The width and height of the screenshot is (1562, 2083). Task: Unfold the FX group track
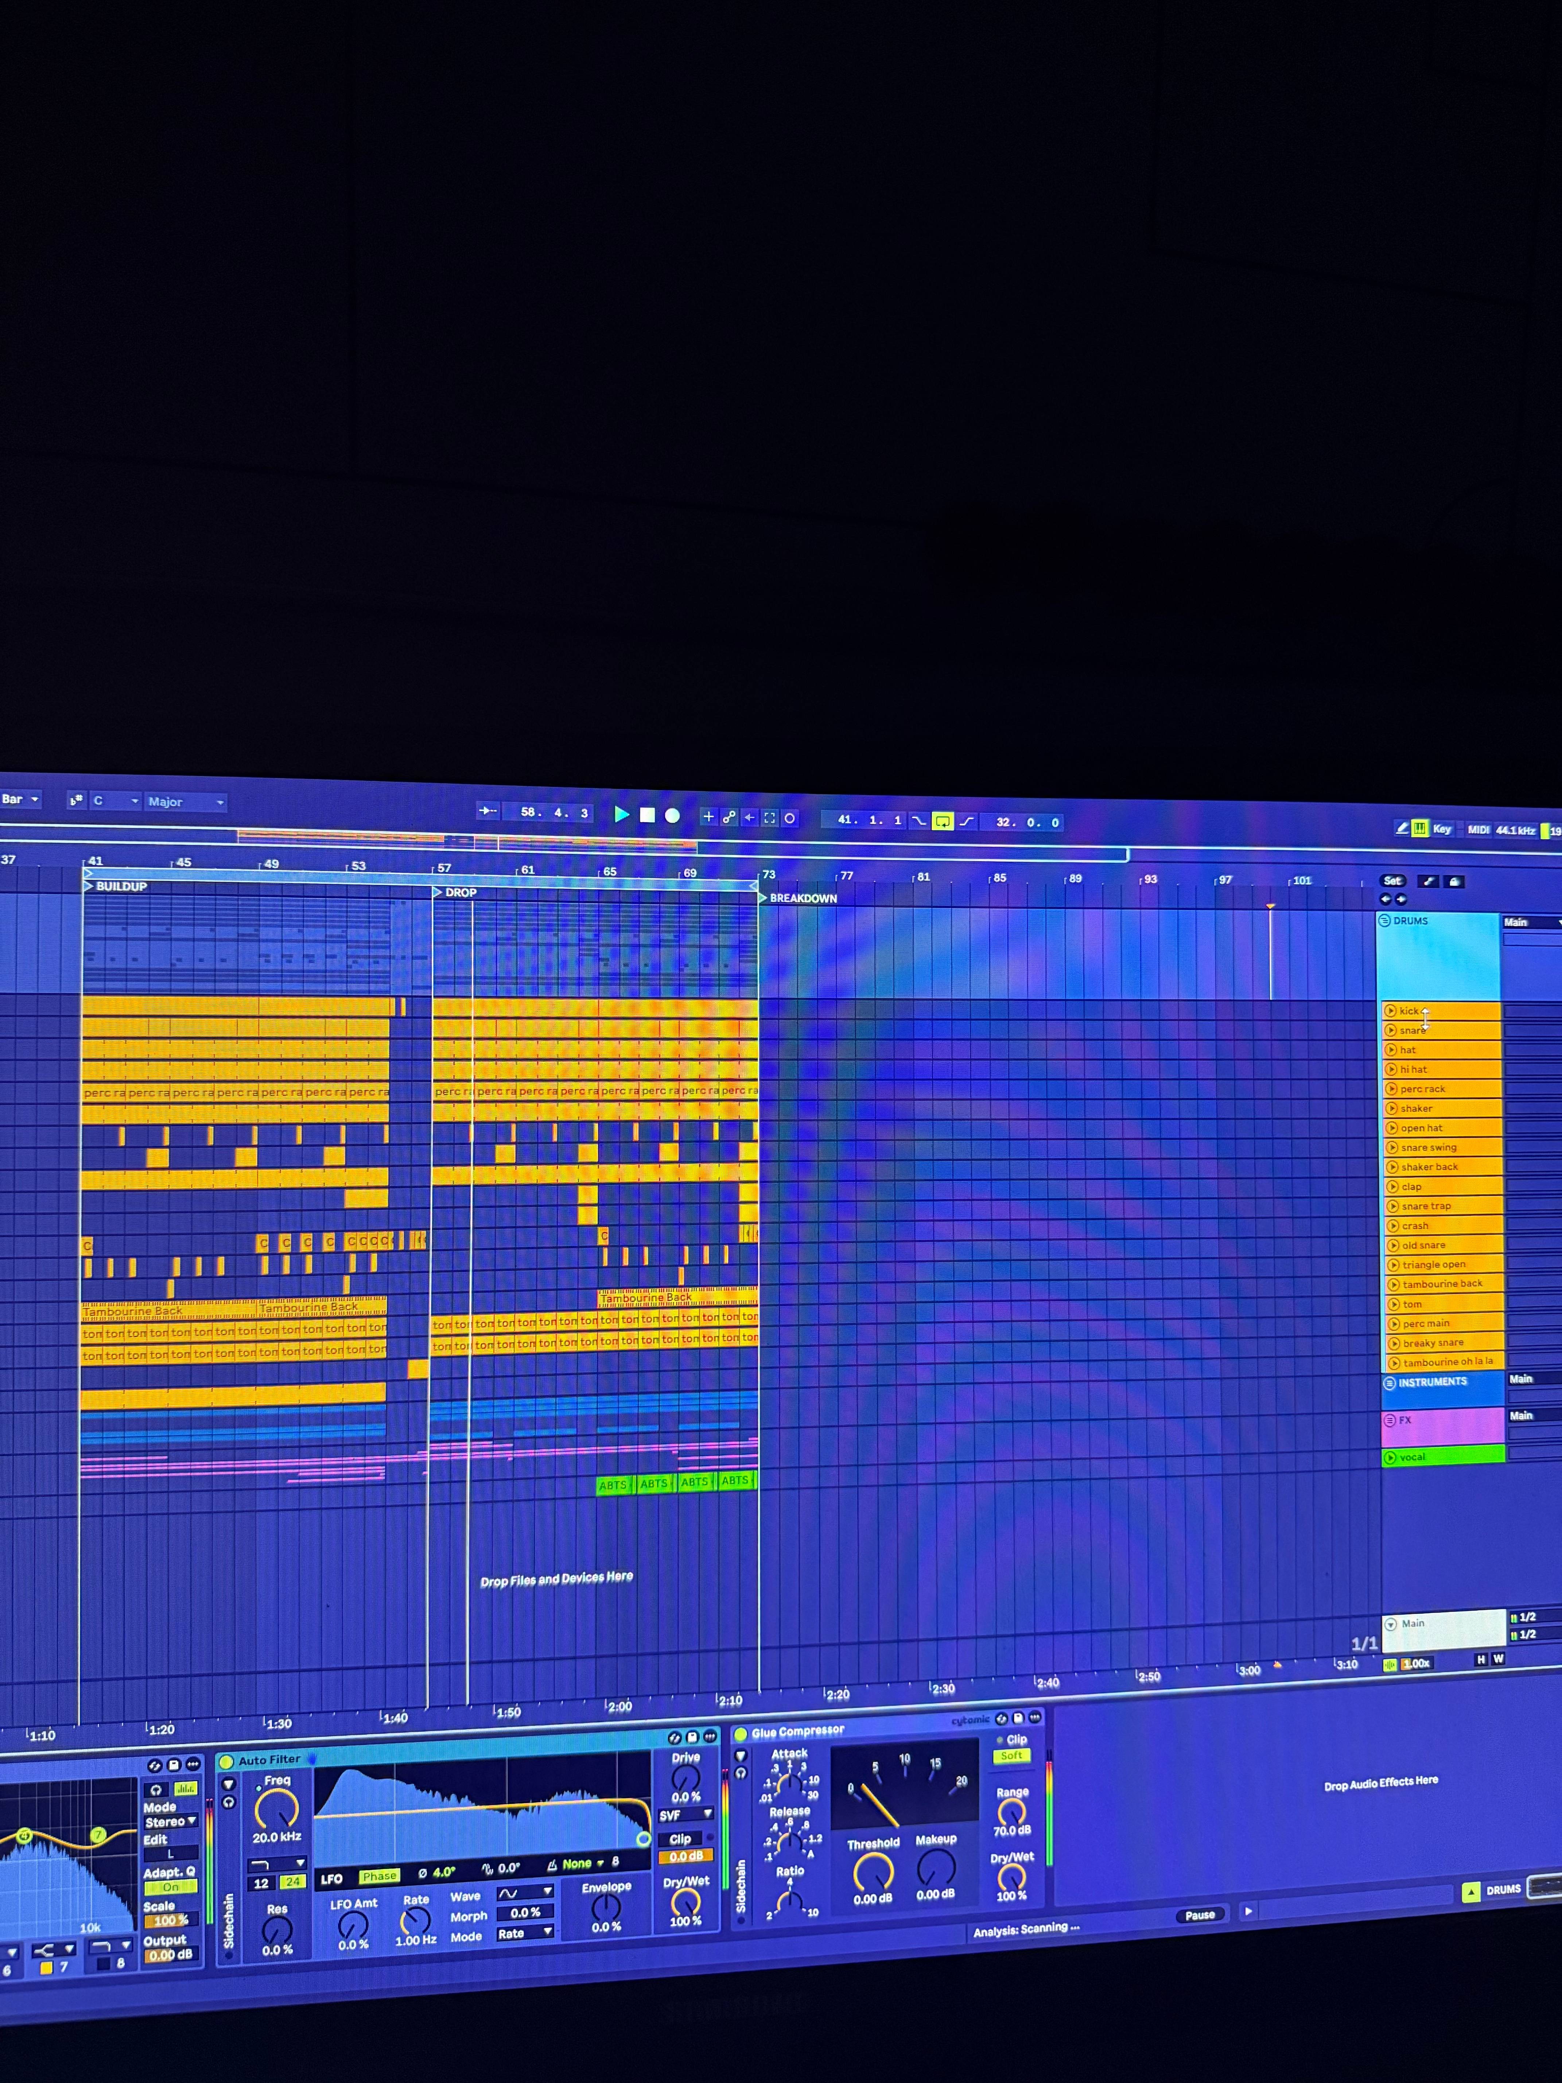(x=1390, y=1420)
